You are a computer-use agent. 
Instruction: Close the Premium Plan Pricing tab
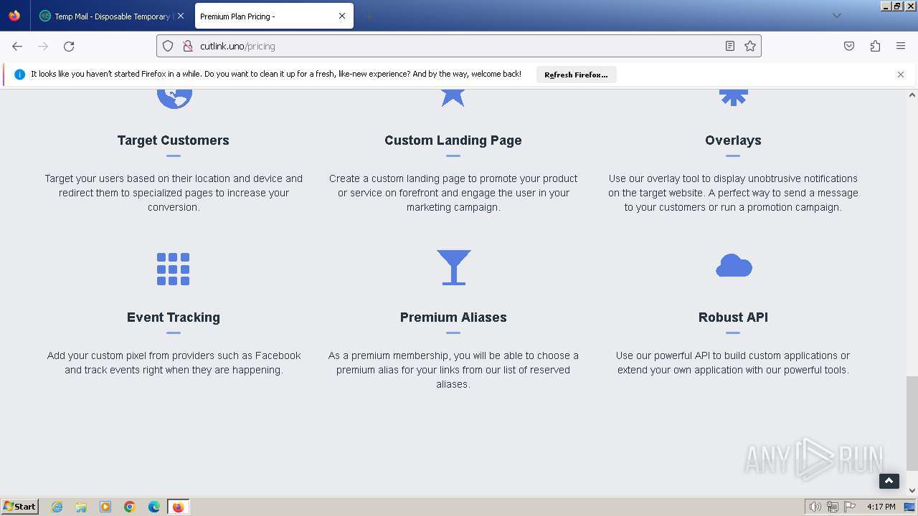(x=342, y=16)
